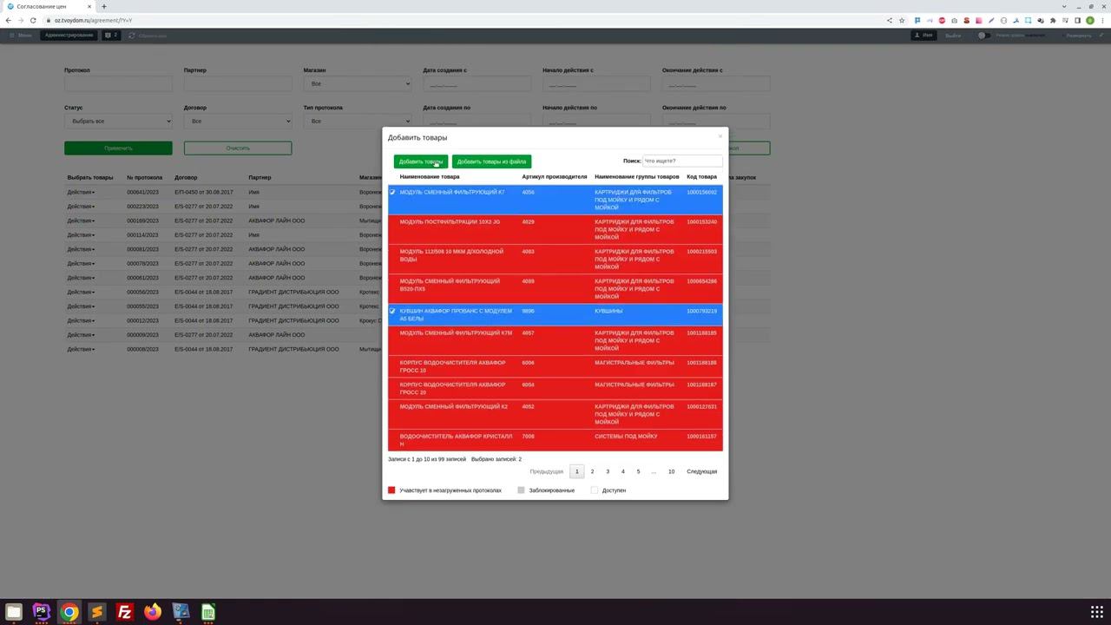Image resolution: width=1111 pixels, height=625 pixels.
Task: Click the counter icon next to Администрирование
Action: point(111,36)
